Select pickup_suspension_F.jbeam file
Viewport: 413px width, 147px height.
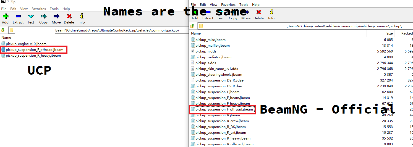pyautogui.click(x=217, y=92)
